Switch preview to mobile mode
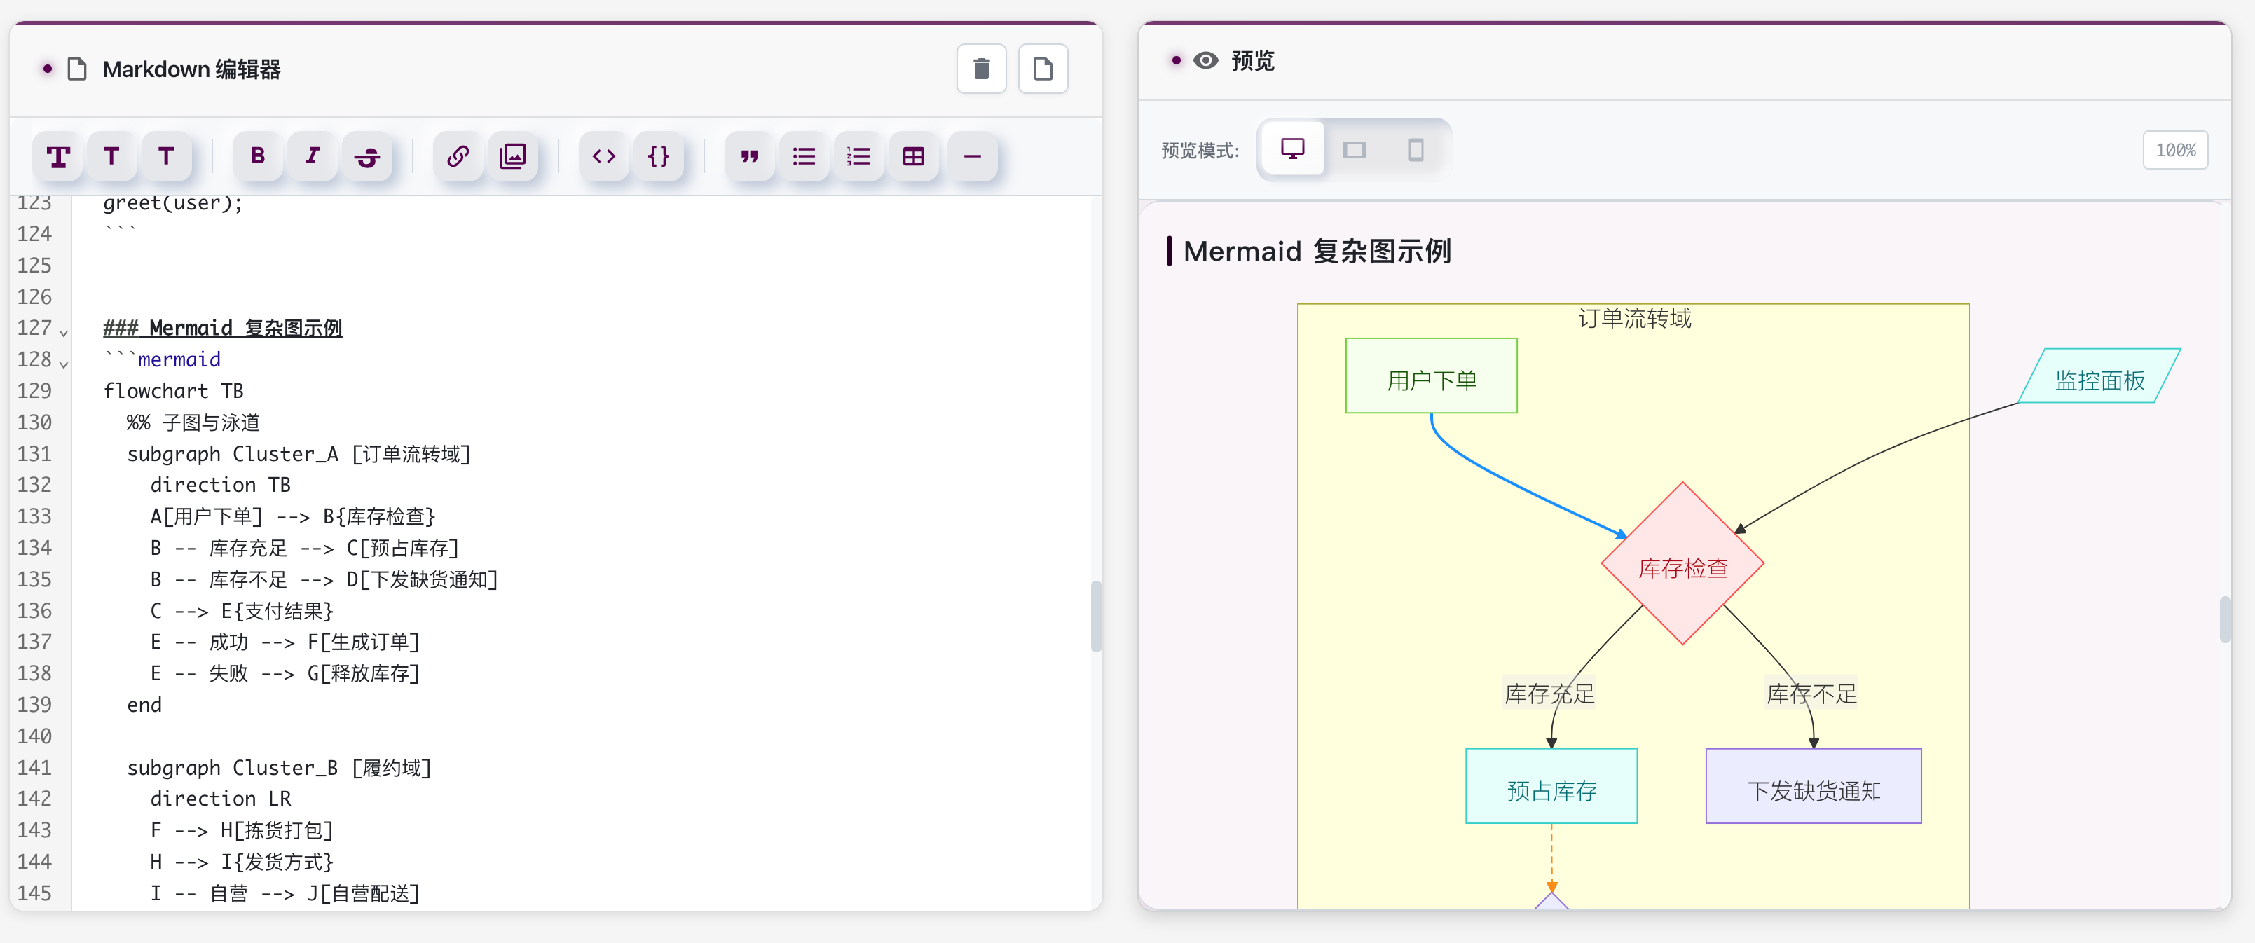Screen dimensions: 2255x943 tap(1416, 150)
